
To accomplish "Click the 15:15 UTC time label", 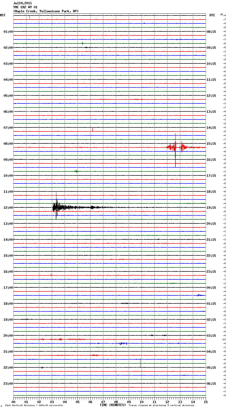I will tap(211, 144).
